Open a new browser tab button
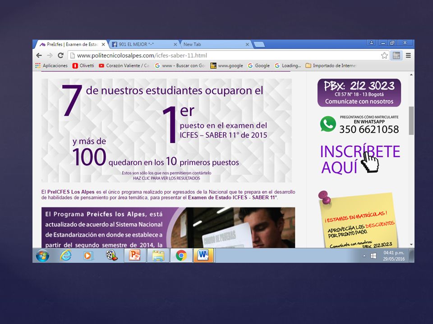The height and width of the screenshot is (324, 433). click(x=259, y=45)
